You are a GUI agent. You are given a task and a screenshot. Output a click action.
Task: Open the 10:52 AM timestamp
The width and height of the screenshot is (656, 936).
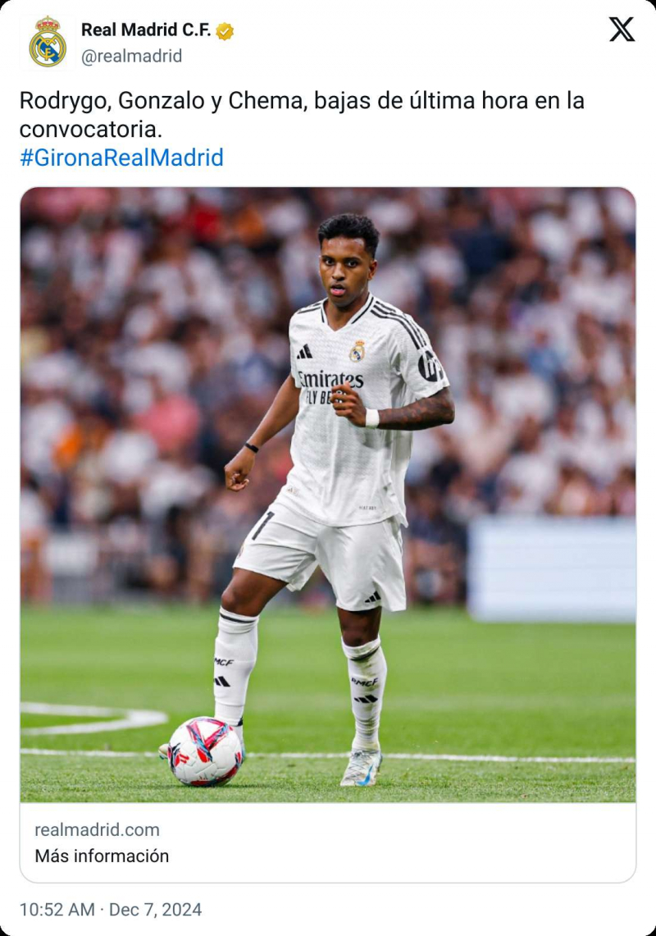click(x=57, y=910)
